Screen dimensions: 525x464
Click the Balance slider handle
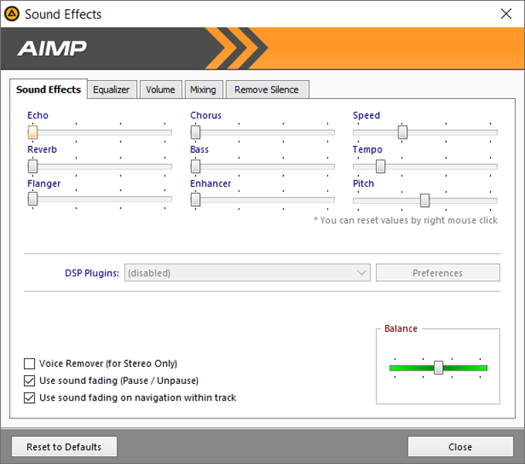click(x=439, y=367)
